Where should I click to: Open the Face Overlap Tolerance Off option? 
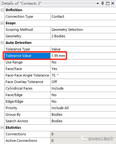[83, 82]
